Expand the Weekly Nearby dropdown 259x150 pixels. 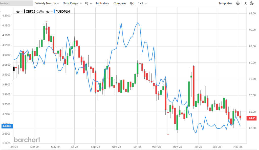click(47, 3)
